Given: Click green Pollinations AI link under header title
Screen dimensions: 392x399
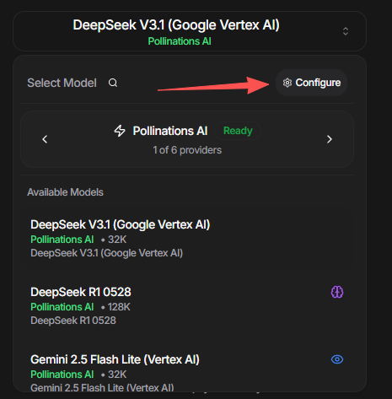Looking at the screenshot, I should pyautogui.click(x=180, y=41).
